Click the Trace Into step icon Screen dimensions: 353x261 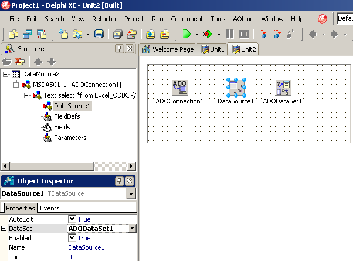coord(263,34)
